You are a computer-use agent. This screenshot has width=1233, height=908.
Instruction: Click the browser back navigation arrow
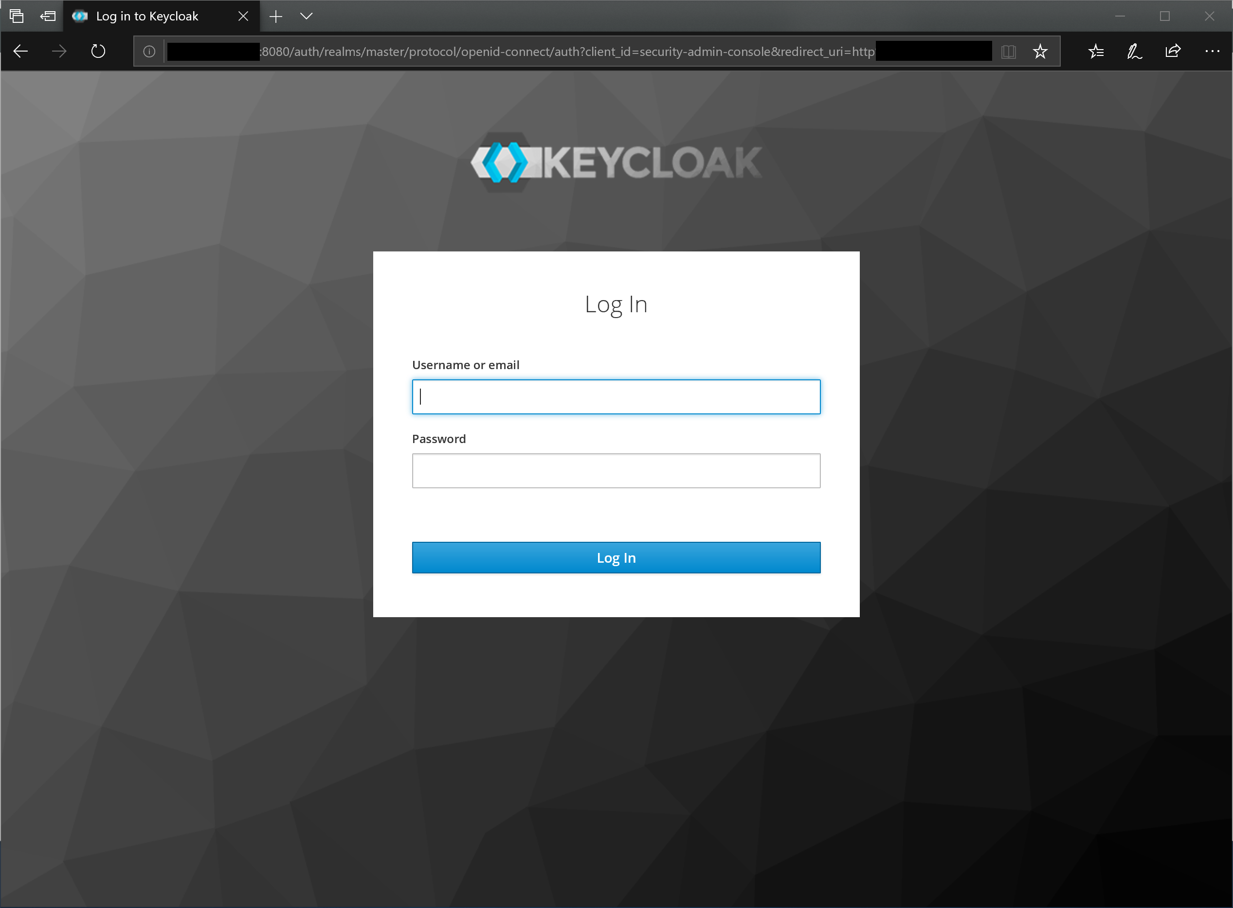coord(22,51)
